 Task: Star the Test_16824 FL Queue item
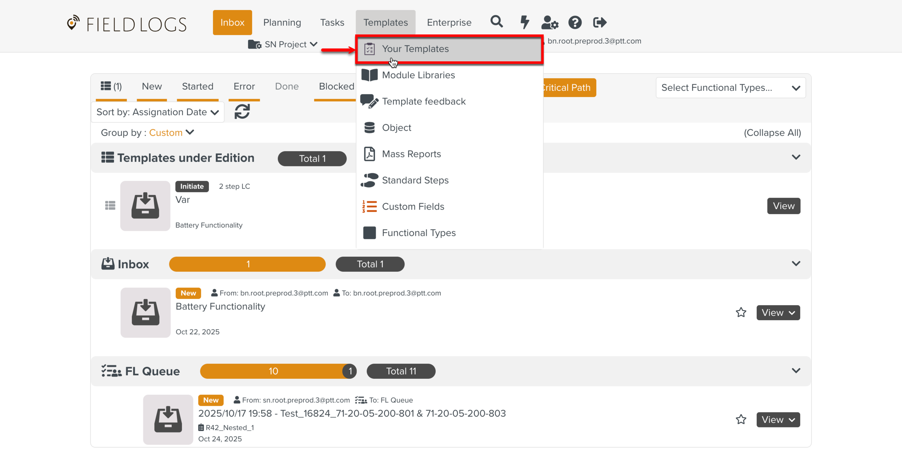[x=741, y=419]
